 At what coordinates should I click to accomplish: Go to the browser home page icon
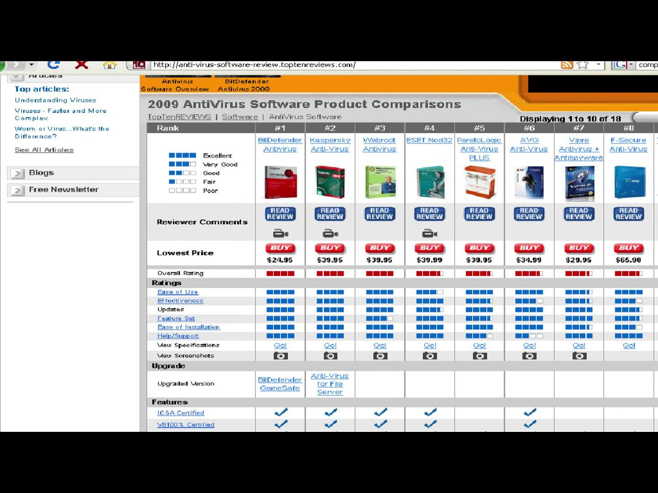(110, 65)
